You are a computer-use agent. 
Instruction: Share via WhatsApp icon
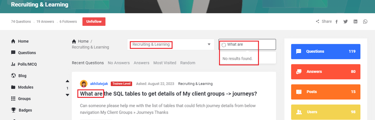(365, 22)
